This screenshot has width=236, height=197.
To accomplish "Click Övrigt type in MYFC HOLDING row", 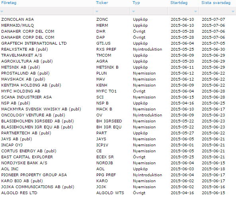I will coord(139,91).
